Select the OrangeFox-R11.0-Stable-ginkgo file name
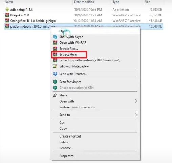The width and height of the screenshot is (172, 163). [33, 21]
